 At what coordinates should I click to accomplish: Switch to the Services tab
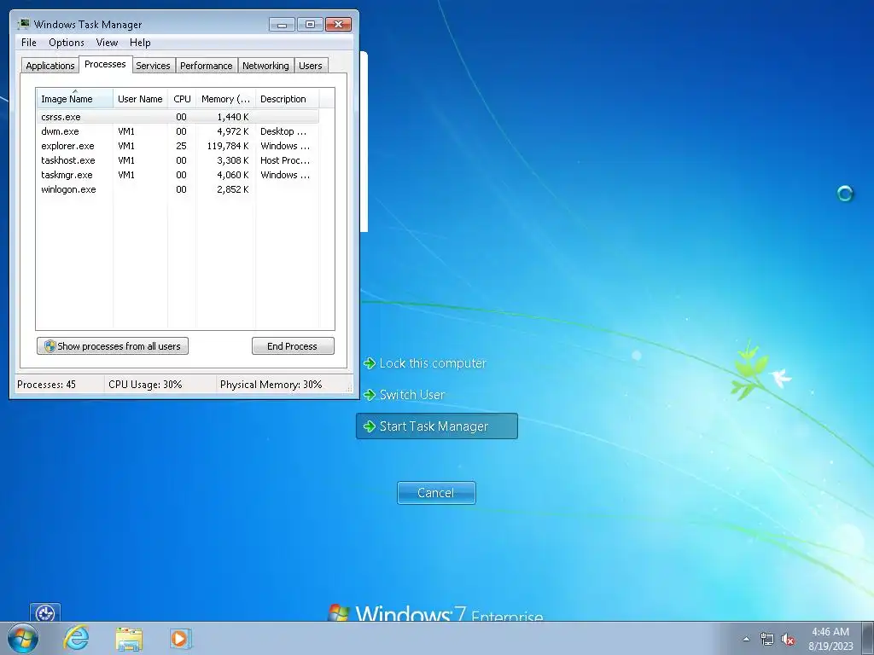153,66
